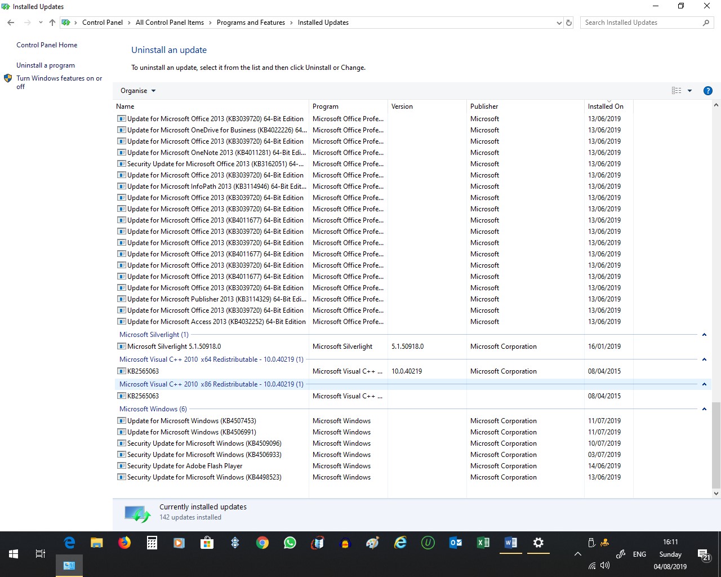Click the Programs and Features breadcrumb
The width and height of the screenshot is (721, 577).
[251, 23]
